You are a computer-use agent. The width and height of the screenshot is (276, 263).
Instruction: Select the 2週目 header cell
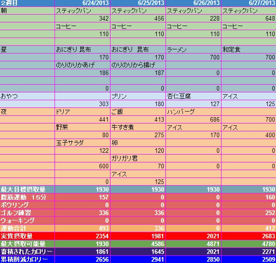point(27,3)
